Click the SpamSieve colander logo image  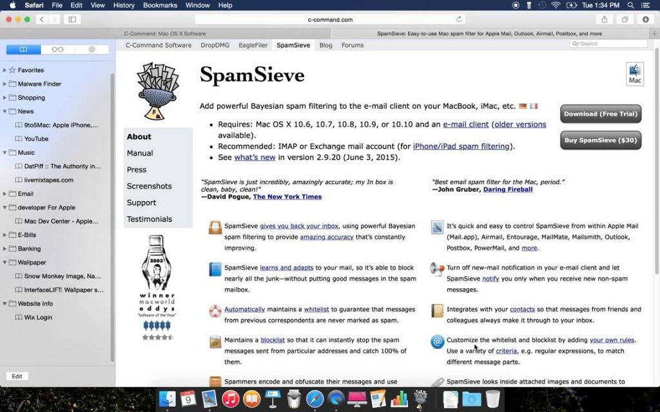(157, 91)
